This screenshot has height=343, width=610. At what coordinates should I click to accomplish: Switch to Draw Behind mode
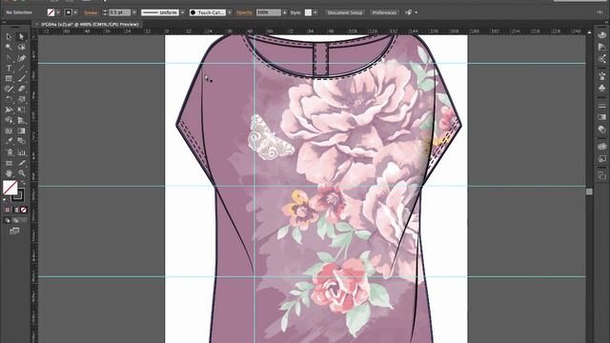pyautogui.click(x=15, y=220)
